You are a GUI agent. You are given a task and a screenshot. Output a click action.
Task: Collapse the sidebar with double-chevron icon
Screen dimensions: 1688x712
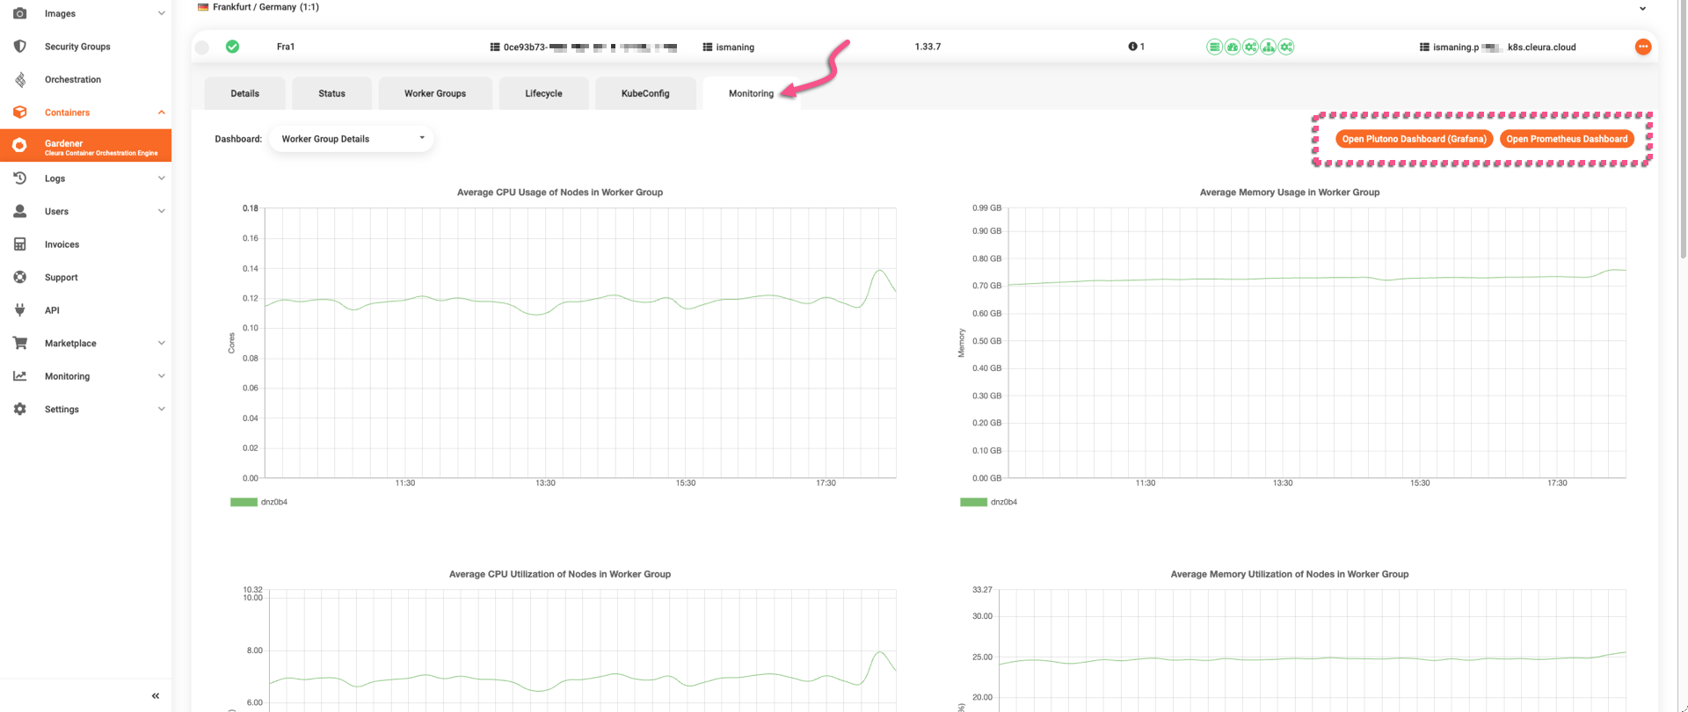pyautogui.click(x=156, y=695)
